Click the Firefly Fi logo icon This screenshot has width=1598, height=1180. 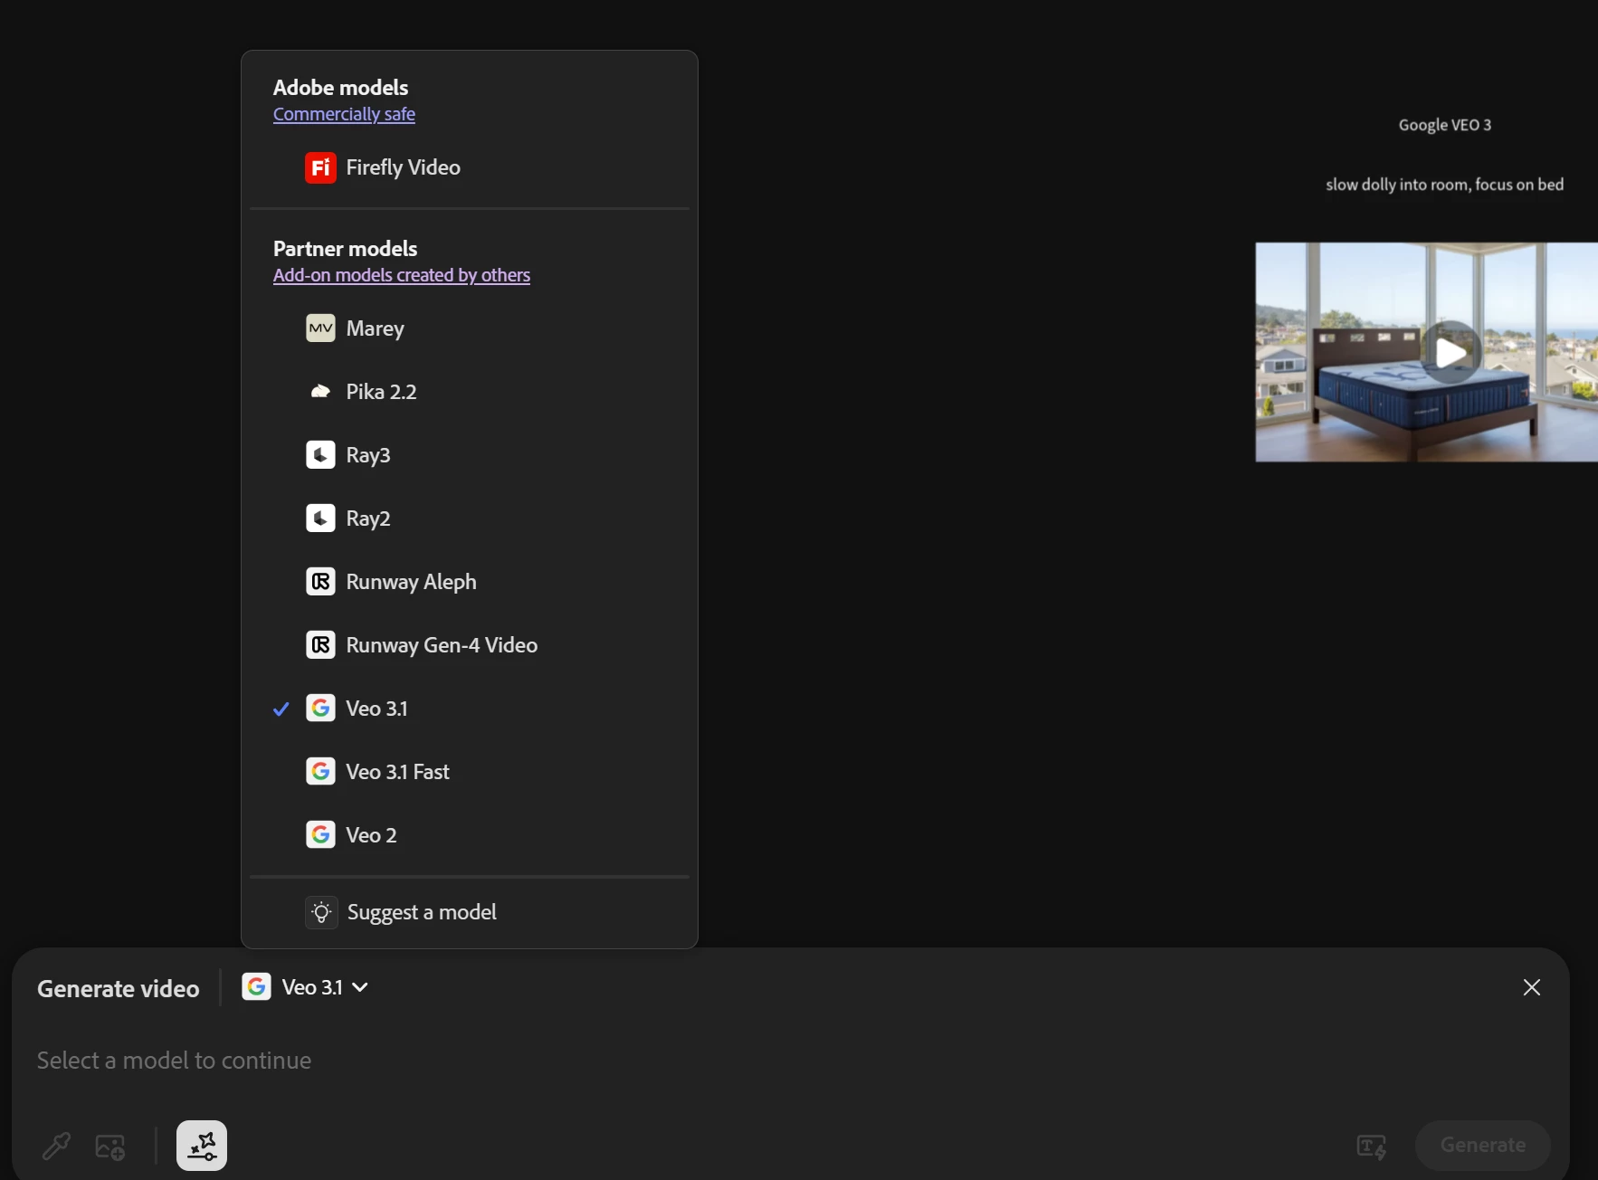pyautogui.click(x=320, y=167)
